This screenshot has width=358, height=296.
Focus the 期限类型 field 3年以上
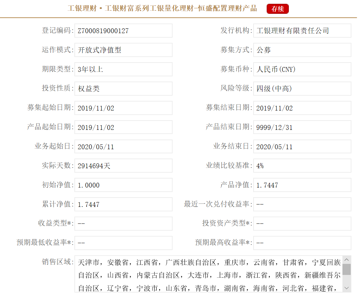click(x=123, y=69)
